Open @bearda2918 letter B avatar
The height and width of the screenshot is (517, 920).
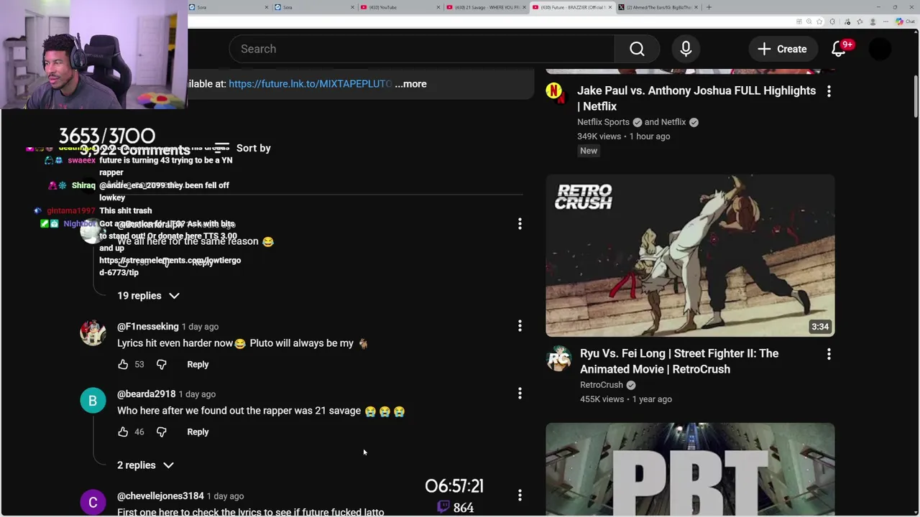point(93,401)
